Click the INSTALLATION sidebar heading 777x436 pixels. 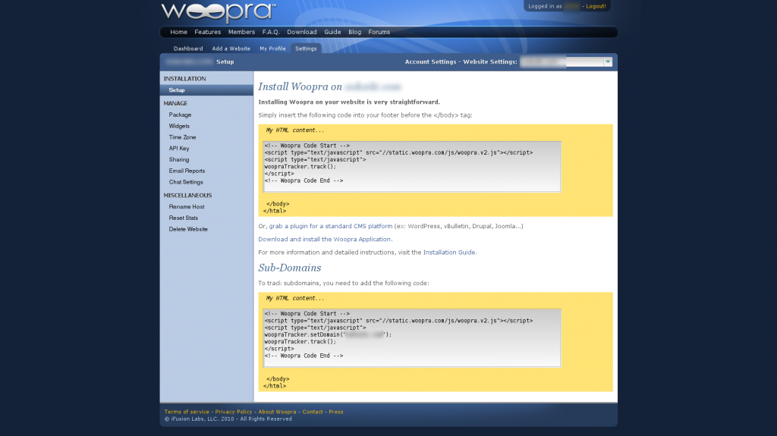(x=184, y=79)
